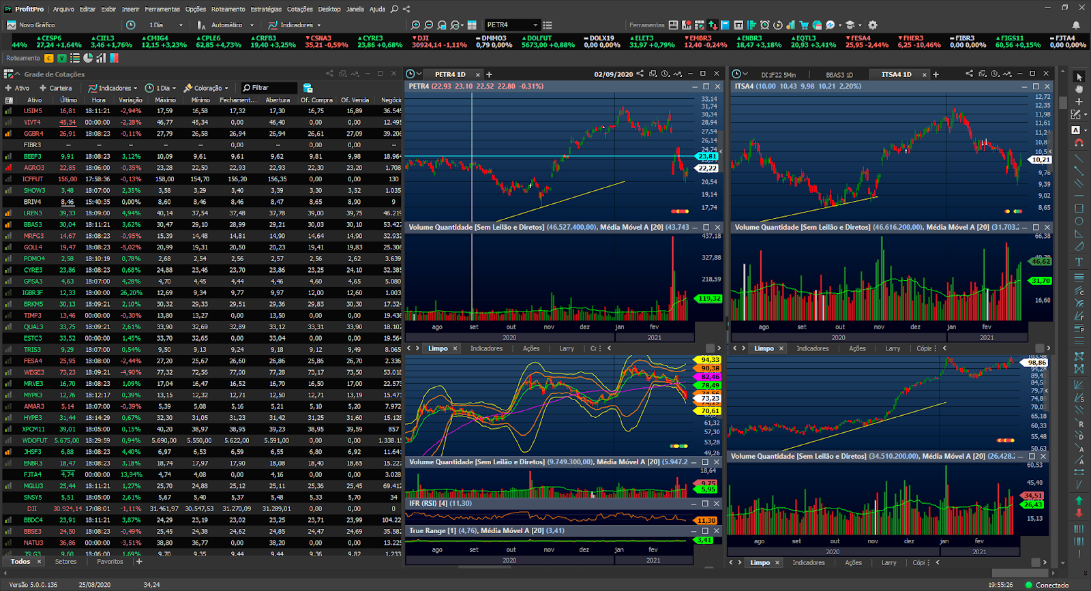Click the database icon beside Filtrar field
The image size is (1091, 591).
pyautogui.click(x=308, y=88)
